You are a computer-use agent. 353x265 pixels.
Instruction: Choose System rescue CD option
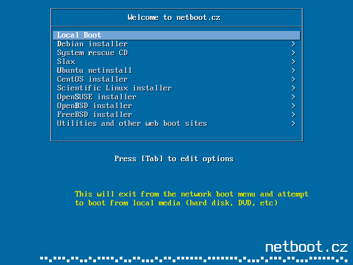[x=92, y=53]
